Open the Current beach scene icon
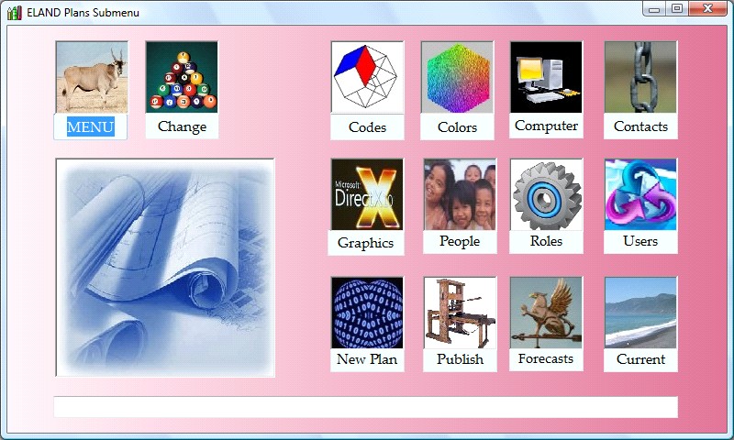This screenshot has height=440, width=734. click(640, 313)
